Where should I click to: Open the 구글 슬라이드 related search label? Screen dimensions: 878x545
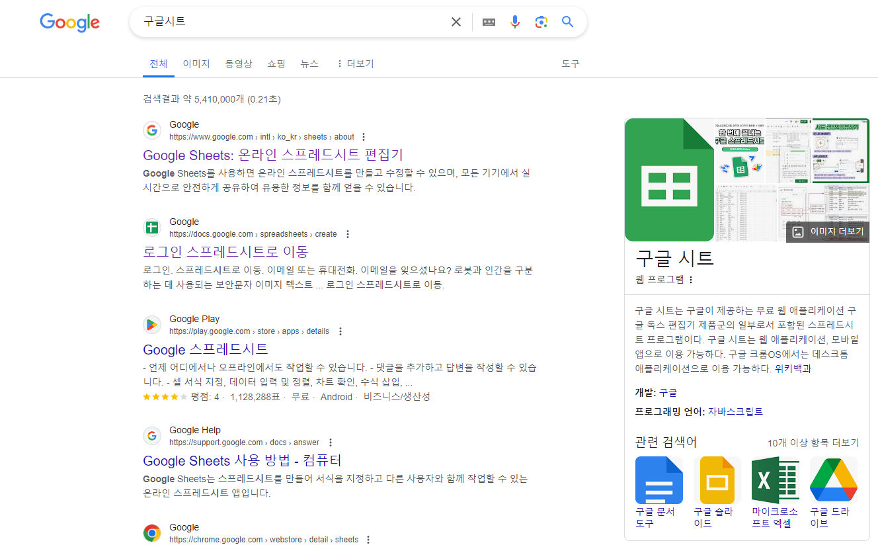tap(713, 517)
